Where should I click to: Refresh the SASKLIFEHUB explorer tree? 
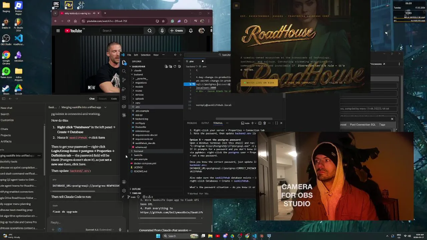(x=175, y=66)
